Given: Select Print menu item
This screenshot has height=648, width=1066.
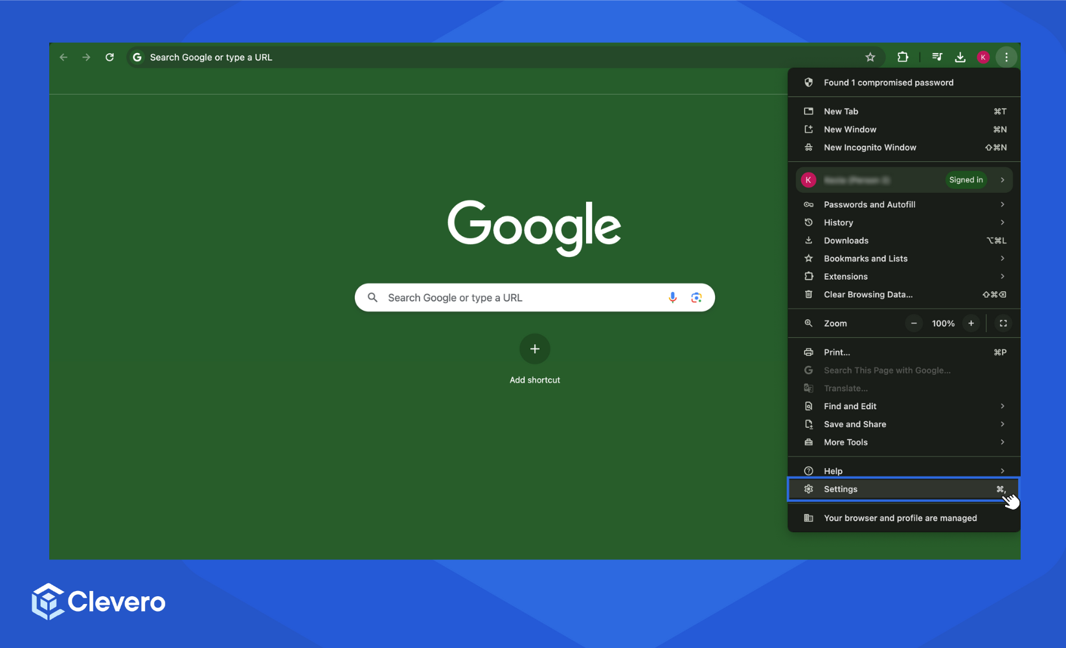Looking at the screenshot, I should click(x=904, y=352).
